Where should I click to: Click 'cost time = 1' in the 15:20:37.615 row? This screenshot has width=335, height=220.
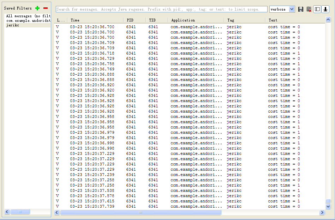284,201
